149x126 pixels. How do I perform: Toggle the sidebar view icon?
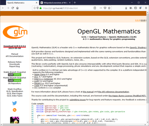point(135,8)
